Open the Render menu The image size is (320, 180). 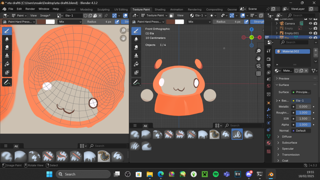(x=30, y=9)
